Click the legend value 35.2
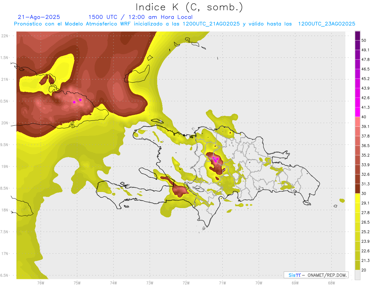372x287 pixels. (x=365, y=155)
